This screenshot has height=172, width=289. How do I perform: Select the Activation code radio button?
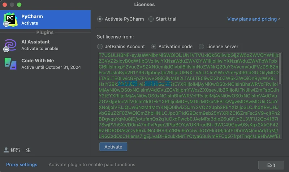tap(154, 47)
